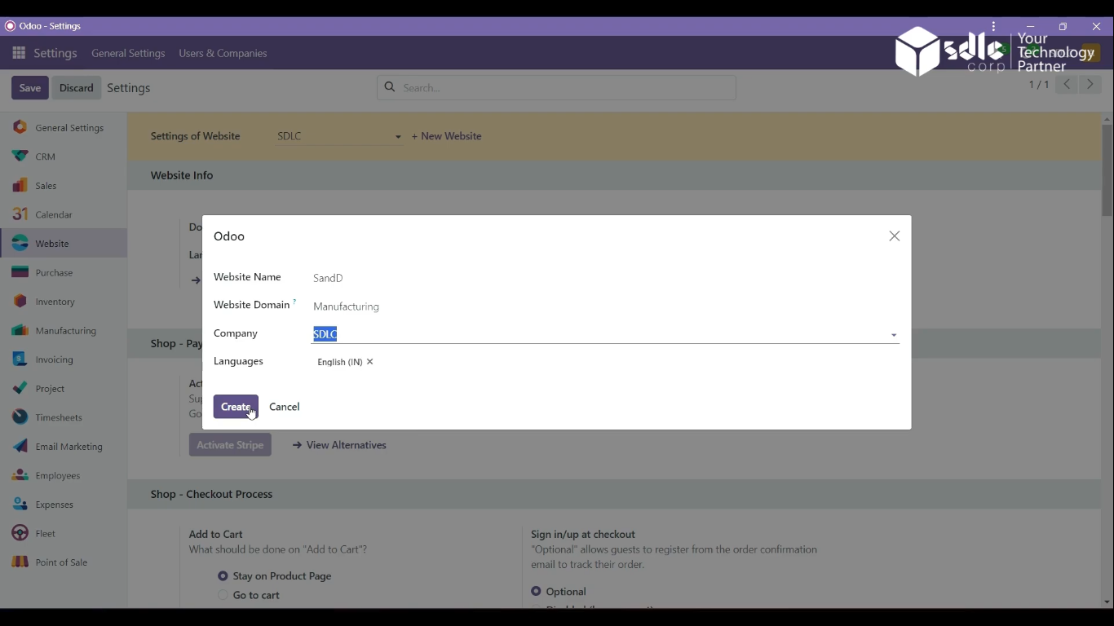The image size is (1114, 626).
Task: Open View Alternatives link
Action: click(339, 445)
